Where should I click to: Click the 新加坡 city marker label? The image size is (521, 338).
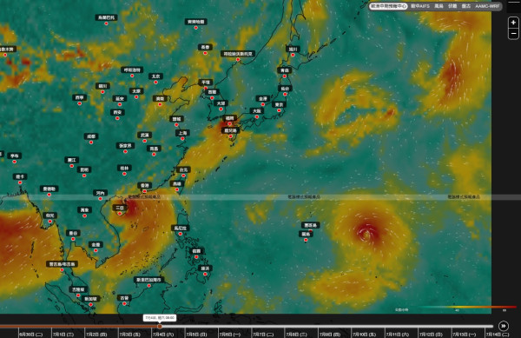point(90,299)
